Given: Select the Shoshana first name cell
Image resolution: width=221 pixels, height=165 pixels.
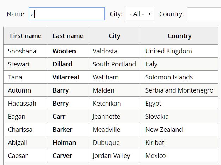Looking at the screenshot, I should 26,51.
